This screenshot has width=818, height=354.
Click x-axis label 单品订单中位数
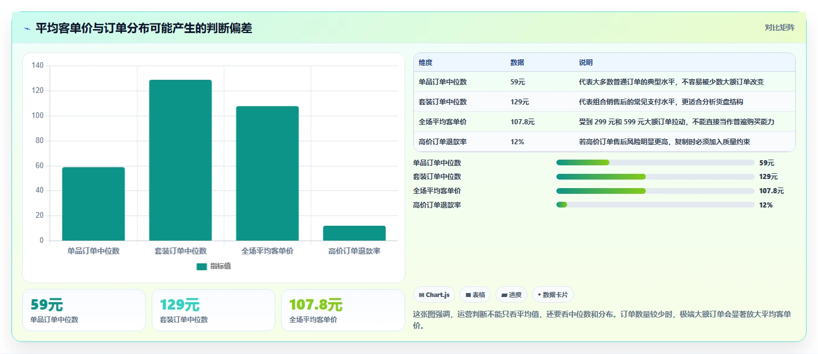pos(93,251)
